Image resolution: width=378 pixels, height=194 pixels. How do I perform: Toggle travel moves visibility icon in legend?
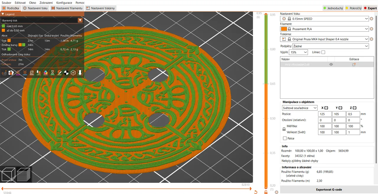point(4,73)
